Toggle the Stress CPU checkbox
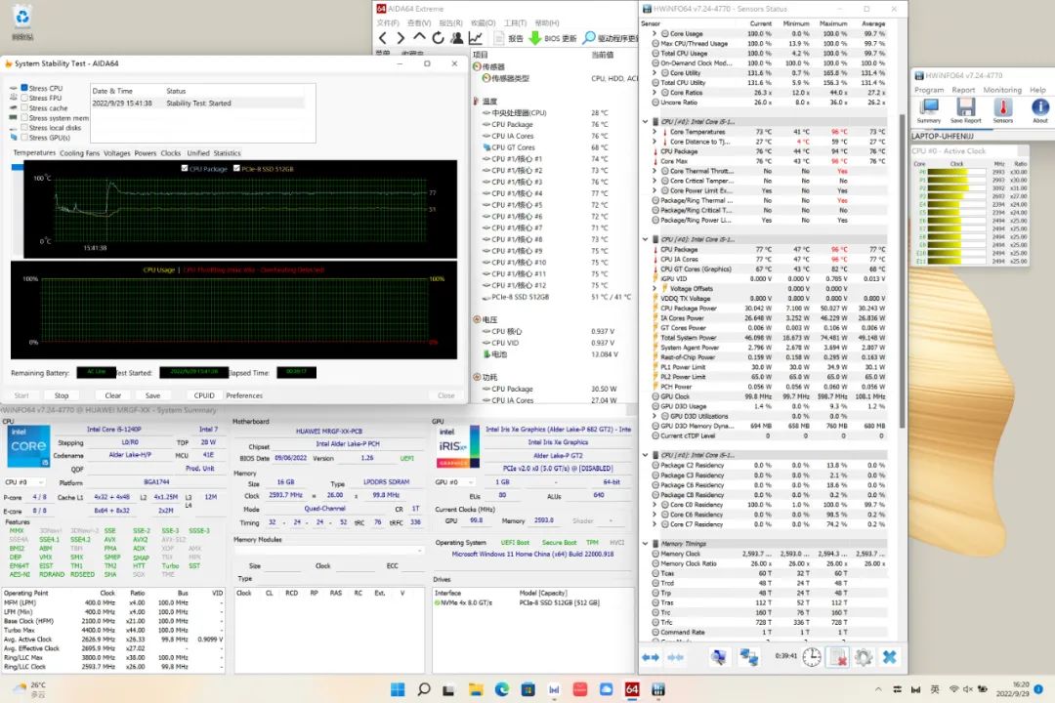Image resolution: width=1055 pixels, height=703 pixels. pos(24,88)
